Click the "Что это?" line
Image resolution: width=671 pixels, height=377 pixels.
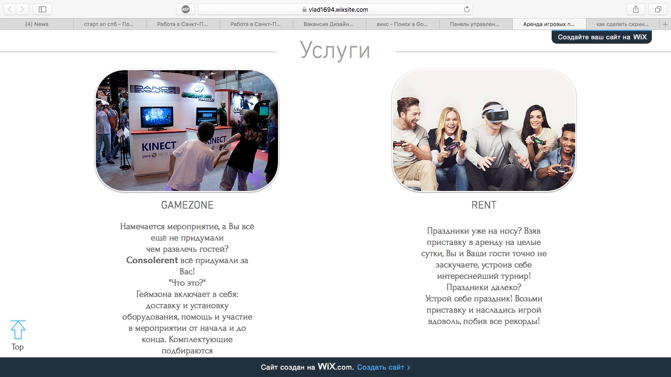(x=187, y=283)
